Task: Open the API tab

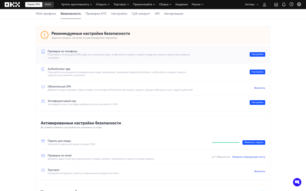Action: (x=157, y=14)
